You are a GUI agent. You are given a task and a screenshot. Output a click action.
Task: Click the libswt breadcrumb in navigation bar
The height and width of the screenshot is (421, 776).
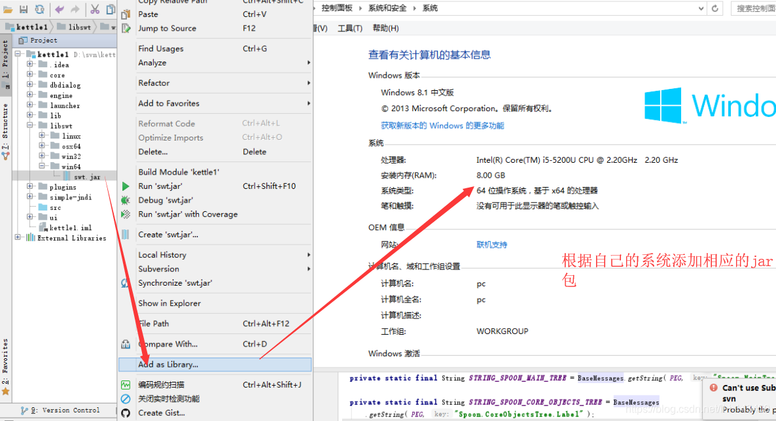[74, 27]
